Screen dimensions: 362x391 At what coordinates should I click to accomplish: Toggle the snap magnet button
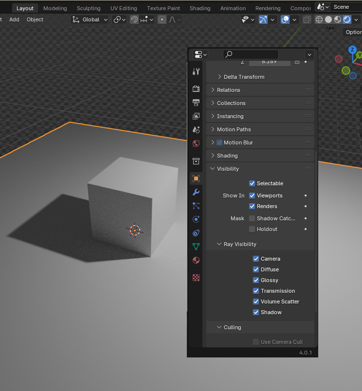pyautogui.click(x=134, y=19)
